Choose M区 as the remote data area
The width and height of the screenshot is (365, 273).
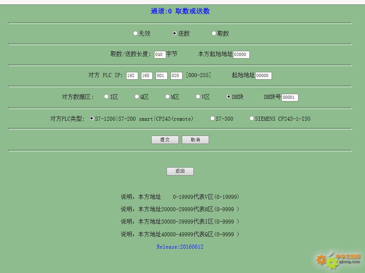tap(167, 97)
